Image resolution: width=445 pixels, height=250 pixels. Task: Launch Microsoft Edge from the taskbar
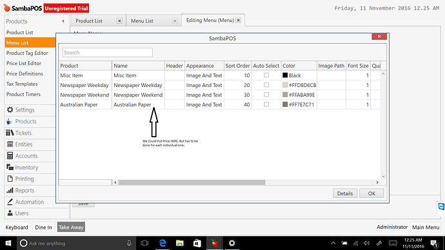point(163,243)
